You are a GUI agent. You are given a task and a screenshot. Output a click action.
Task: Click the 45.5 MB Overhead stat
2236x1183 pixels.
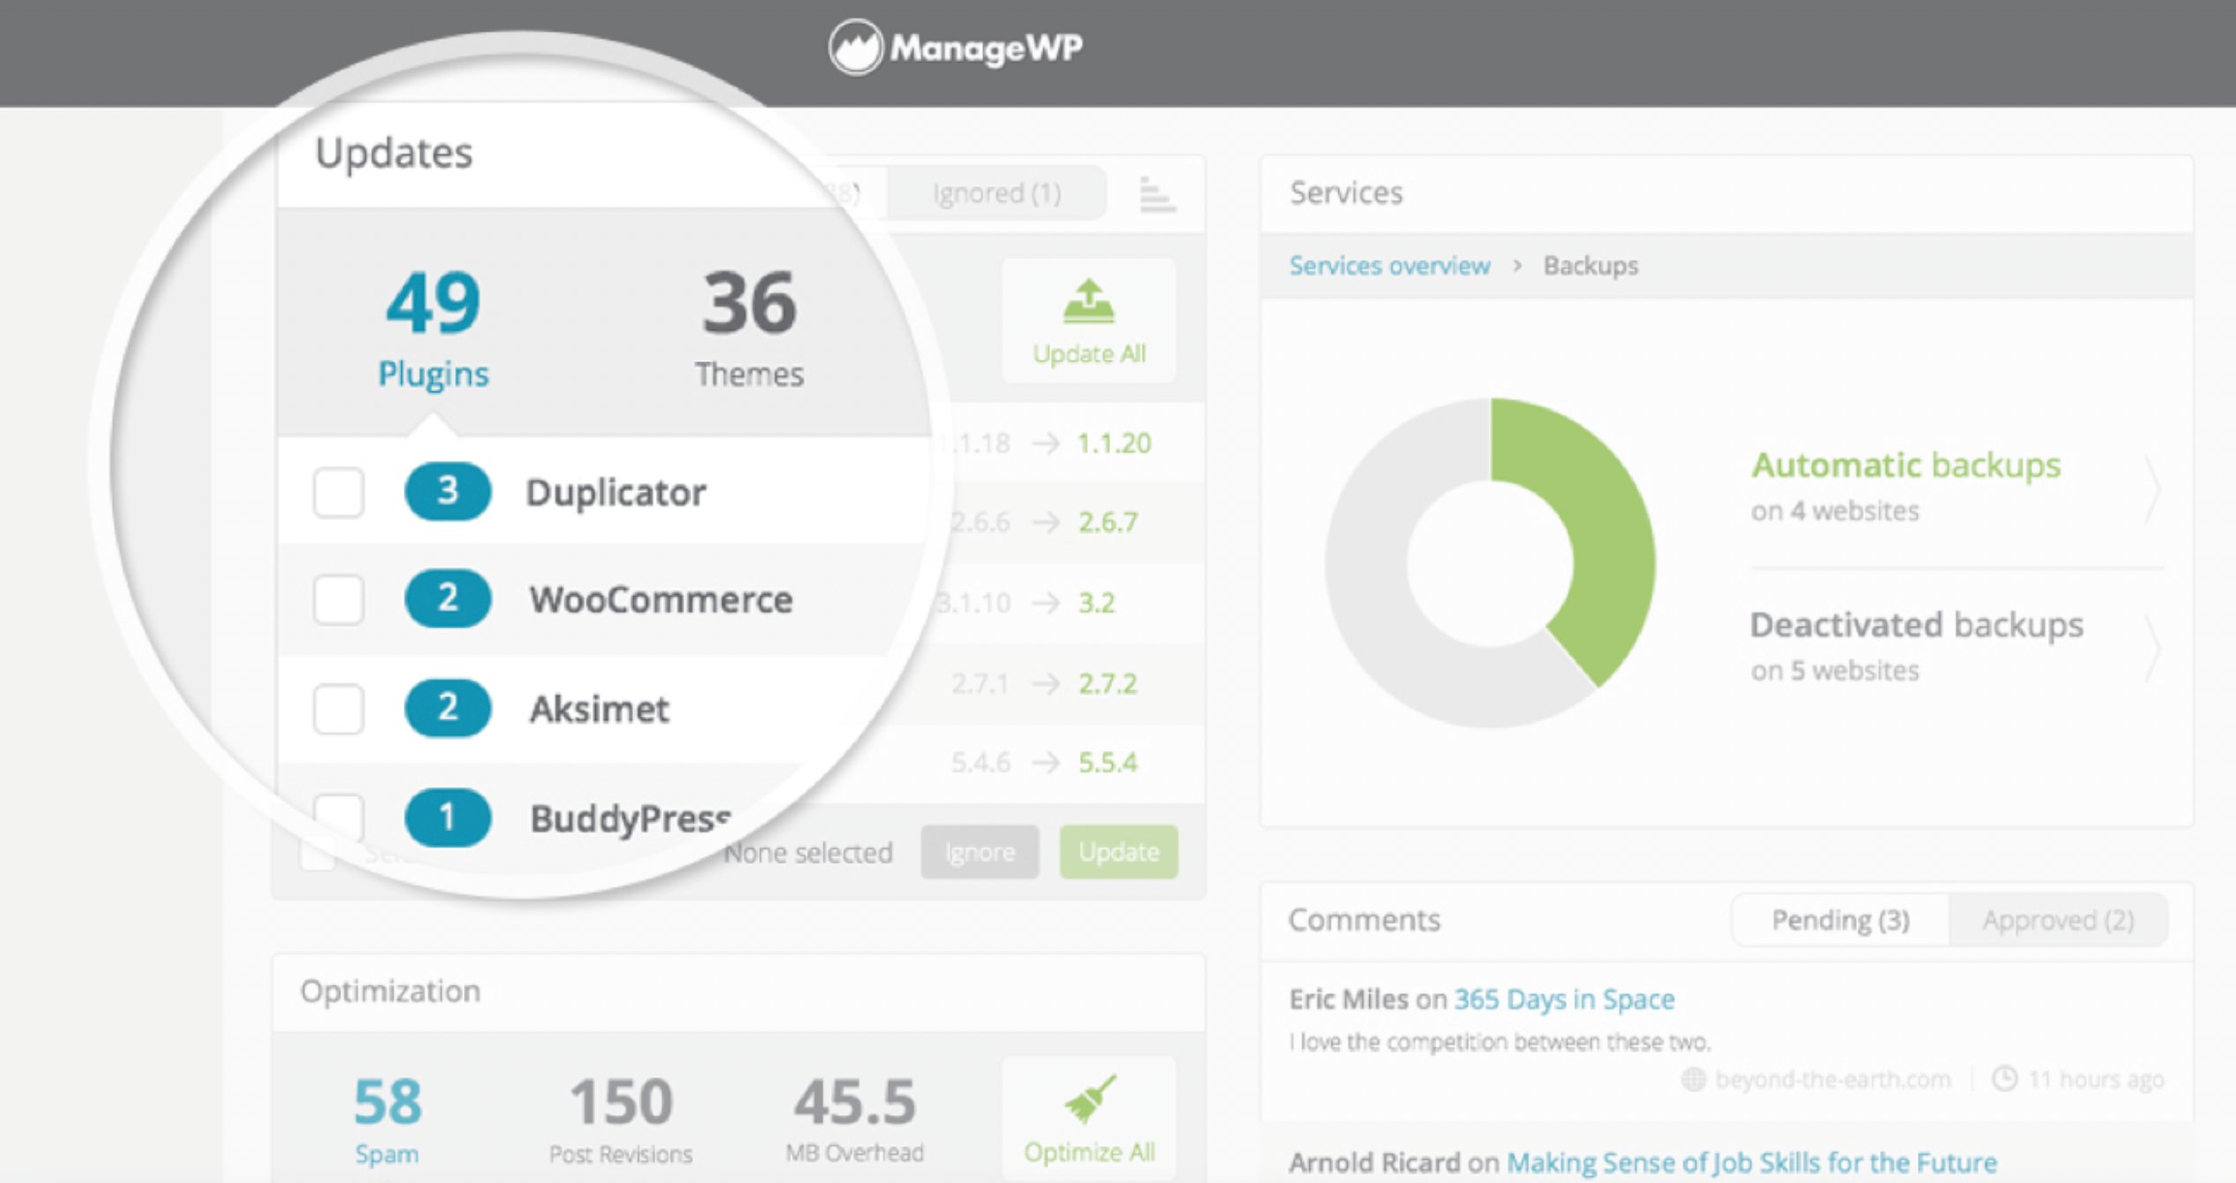[854, 1120]
